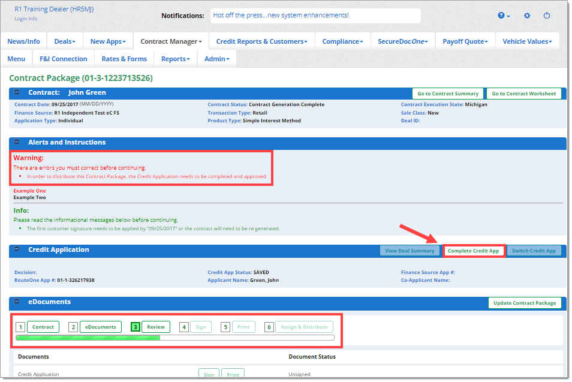Go to the News/Info tab
This screenshot has height=382, width=572.
pyautogui.click(x=24, y=41)
